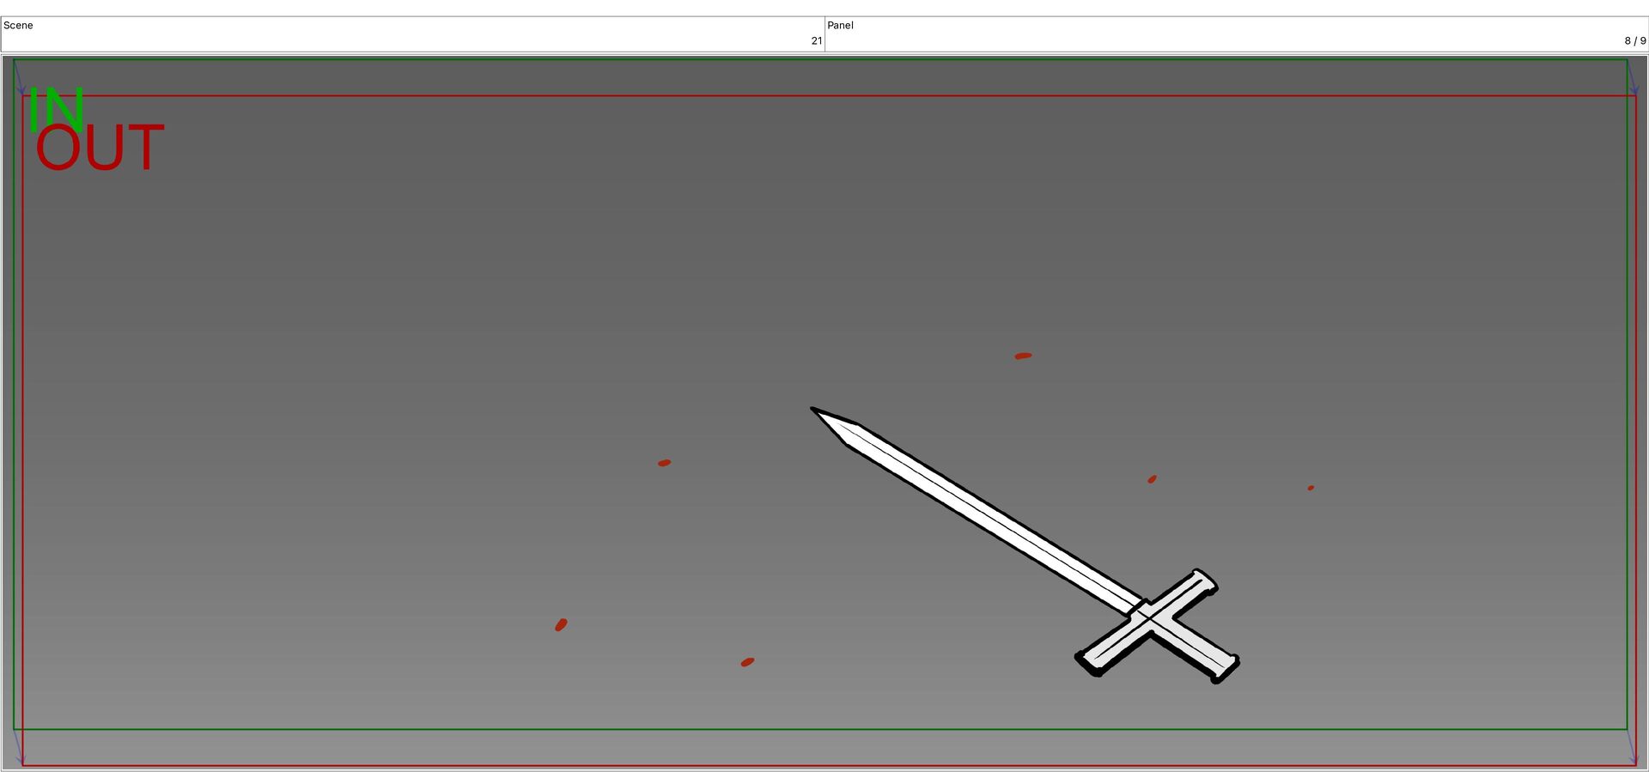Click the tiny rightmost blood speck
This screenshot has width=1649, height=772.
point(1311,488)
